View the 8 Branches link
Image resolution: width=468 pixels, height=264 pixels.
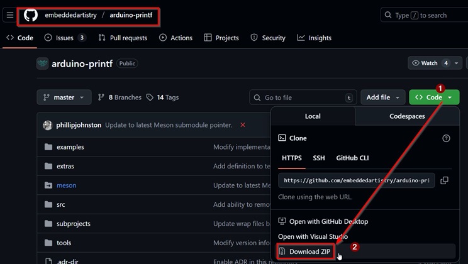[120, 97]
